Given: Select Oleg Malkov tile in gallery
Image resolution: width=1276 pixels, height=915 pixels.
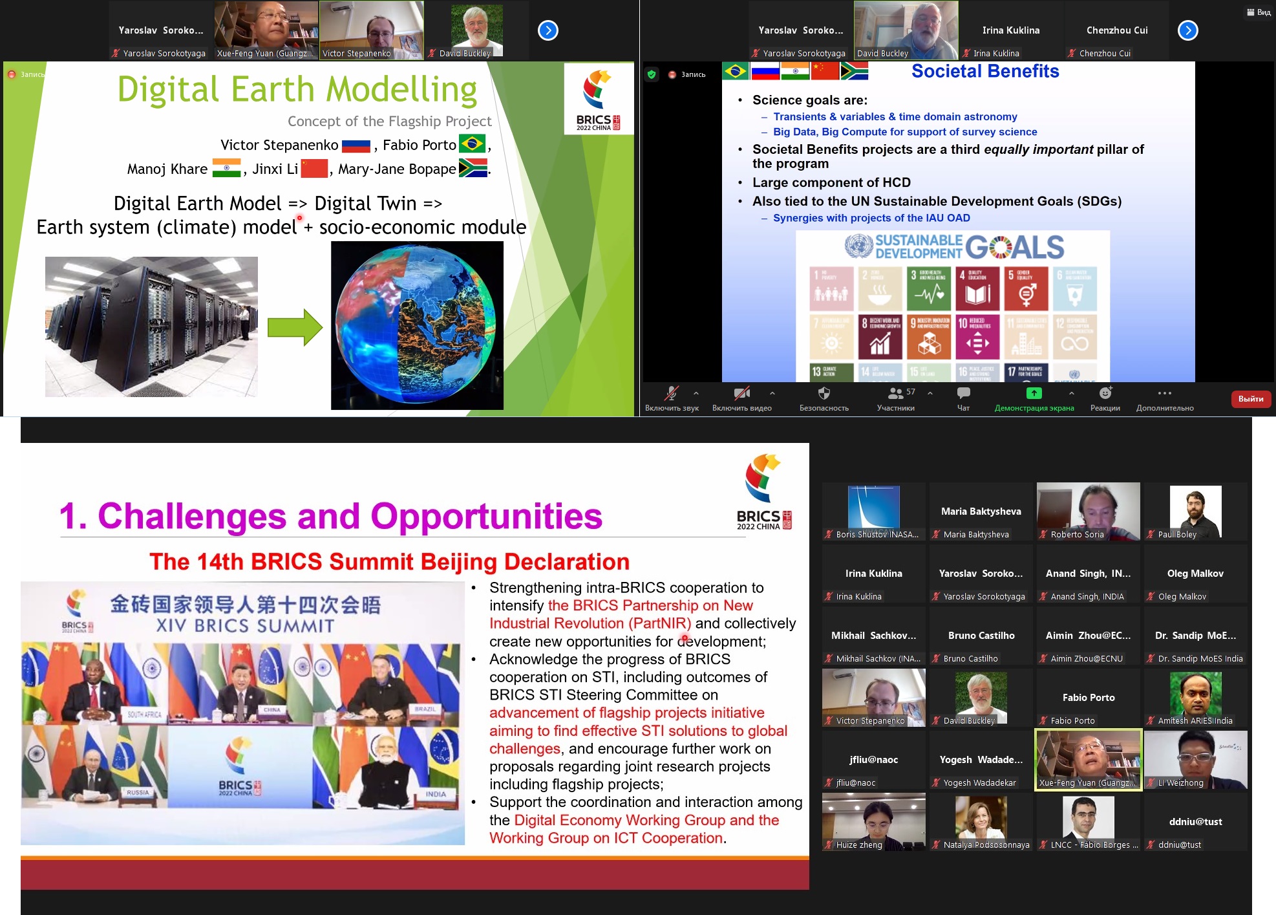Looking at the screenshot, I should tap(1196, 573).
